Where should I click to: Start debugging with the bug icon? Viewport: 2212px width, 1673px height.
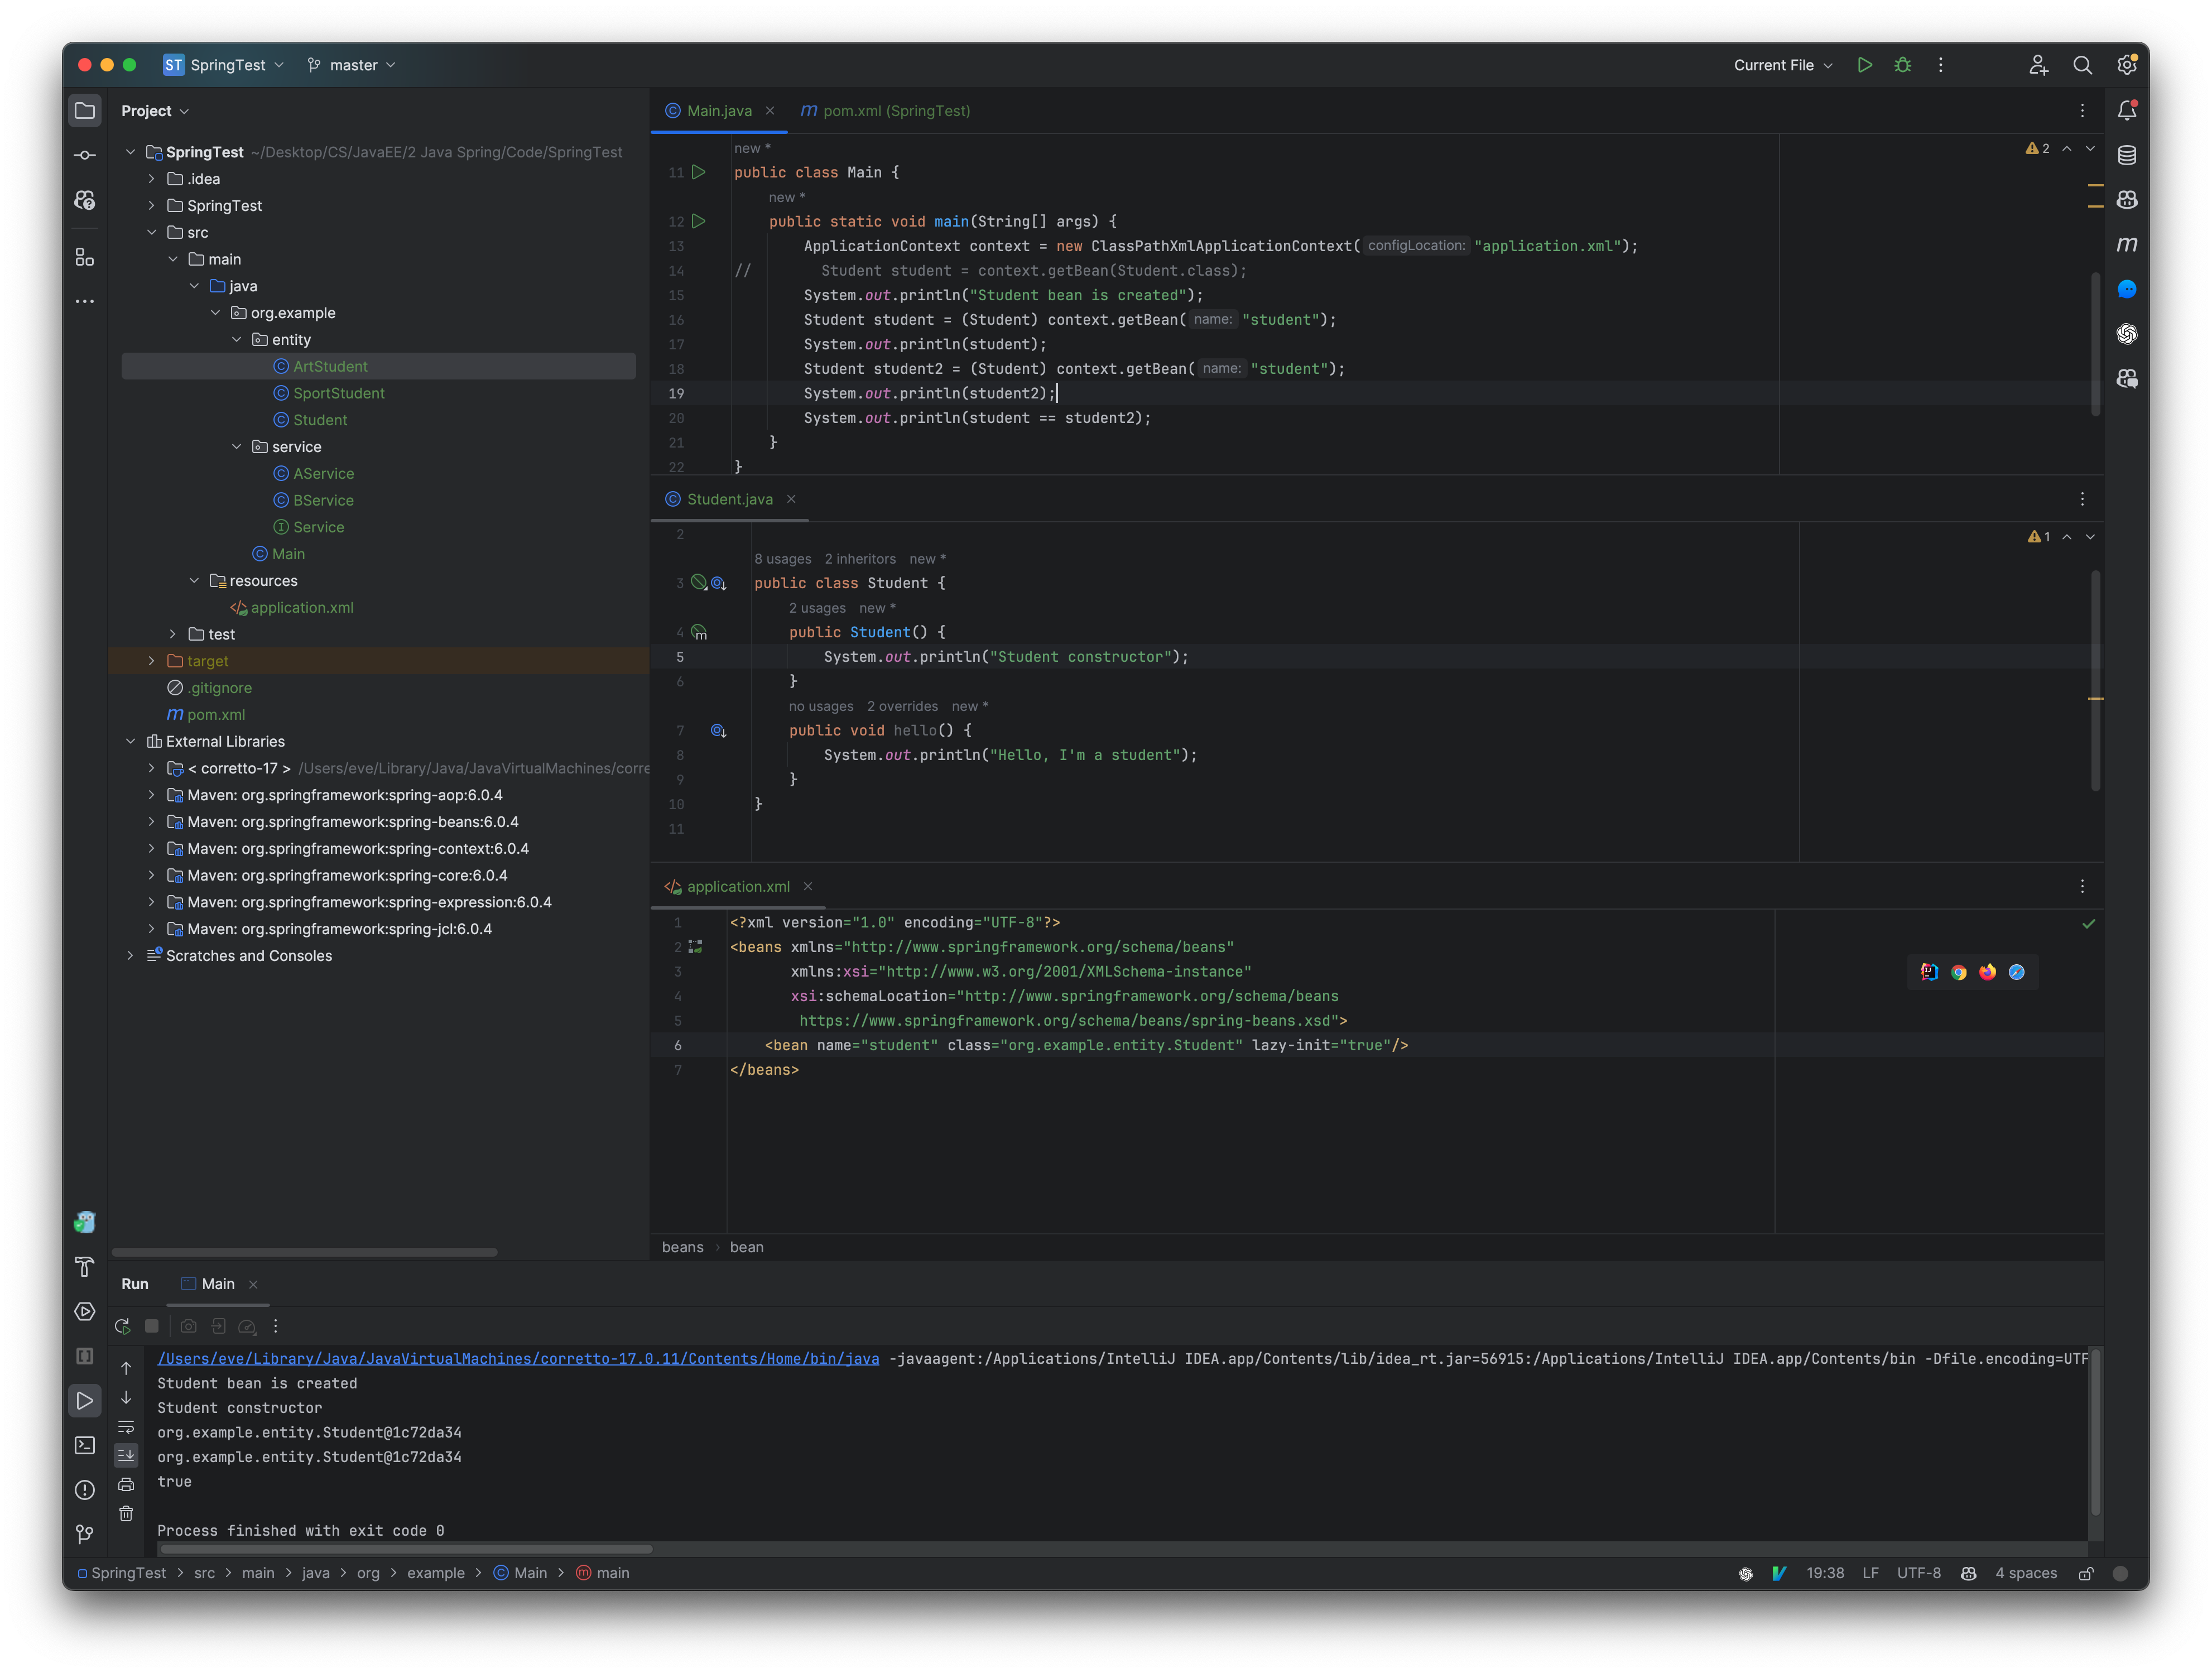(x=1902, y=64)
